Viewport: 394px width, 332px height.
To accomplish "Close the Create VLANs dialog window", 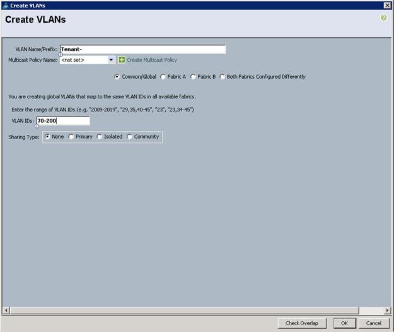I will pyautogui.click(x=387, y=5).
